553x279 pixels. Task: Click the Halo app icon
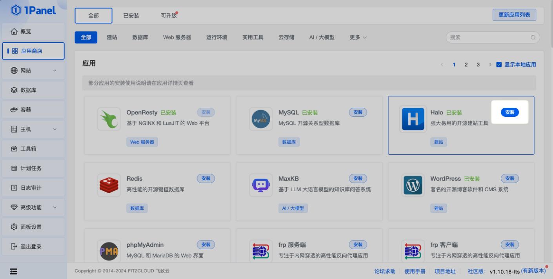tap(413, 118)
